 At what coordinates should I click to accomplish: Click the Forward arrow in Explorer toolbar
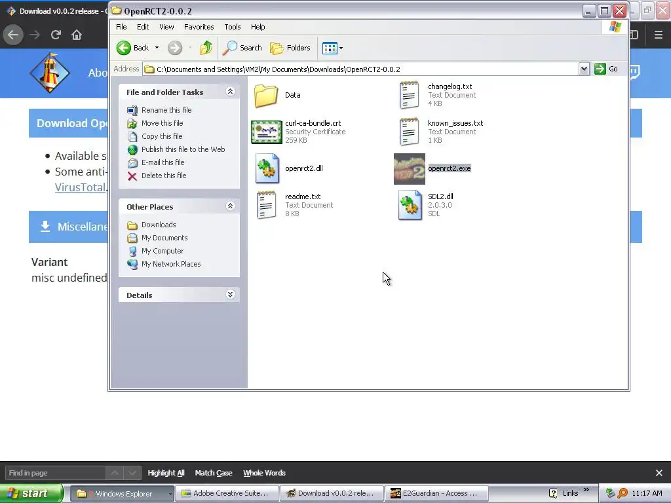pos(174,48)
